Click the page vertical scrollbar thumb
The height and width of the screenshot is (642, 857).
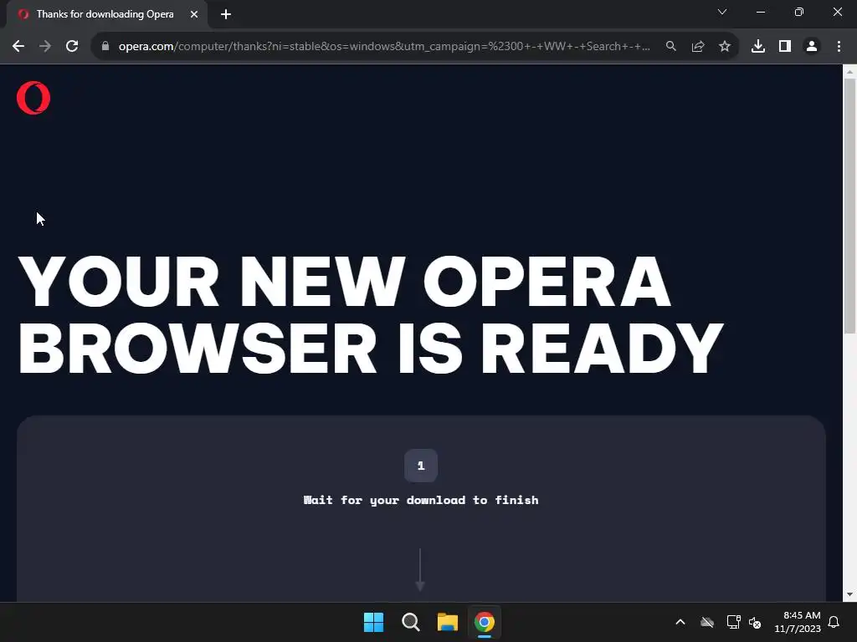click(850, 206)
